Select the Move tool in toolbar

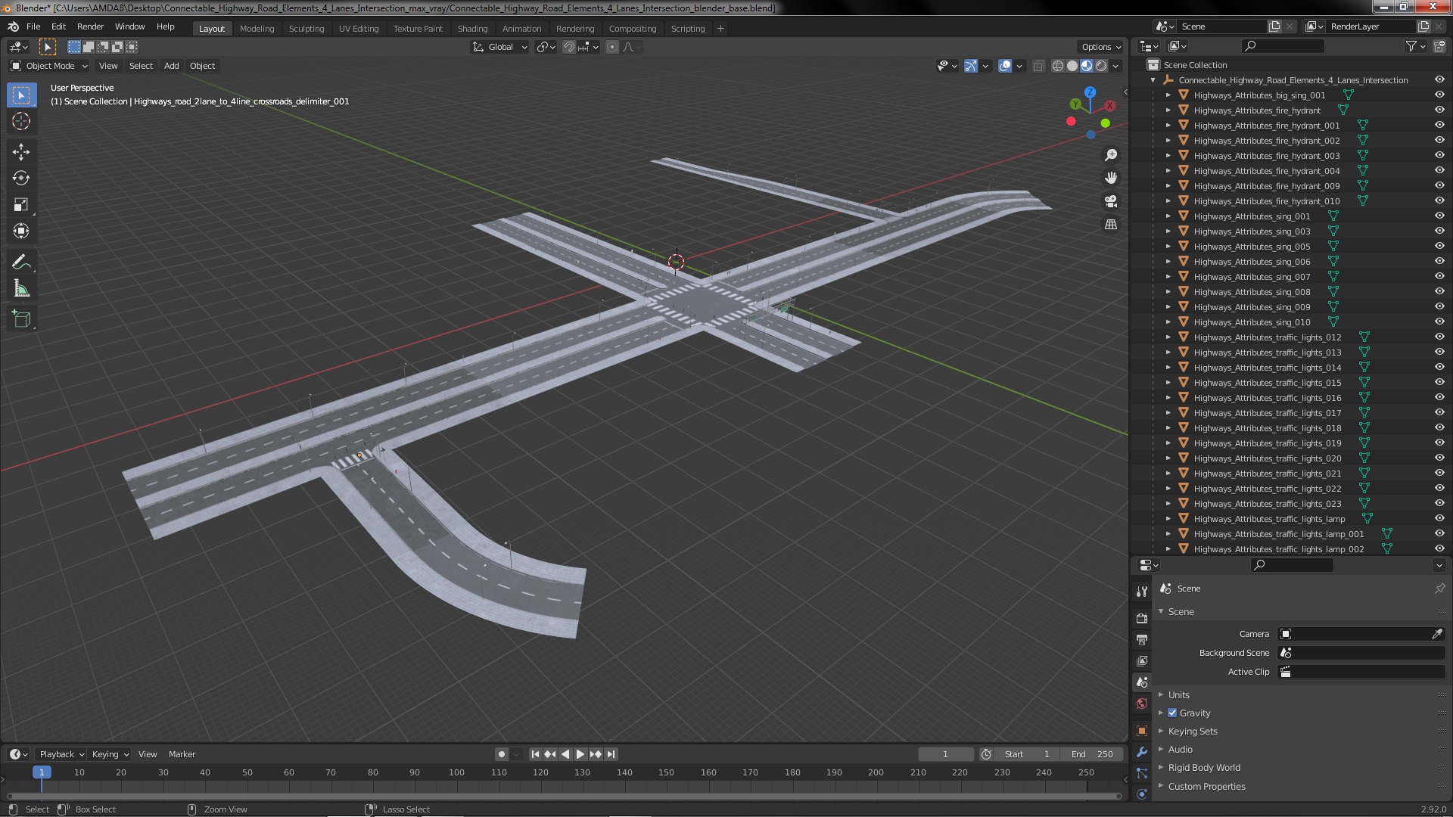tap(21, 151)
